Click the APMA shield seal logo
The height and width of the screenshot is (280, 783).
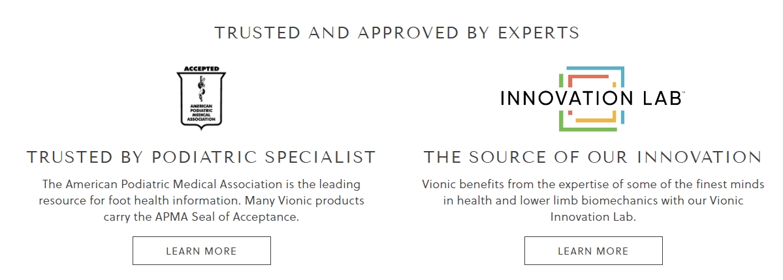201,98
